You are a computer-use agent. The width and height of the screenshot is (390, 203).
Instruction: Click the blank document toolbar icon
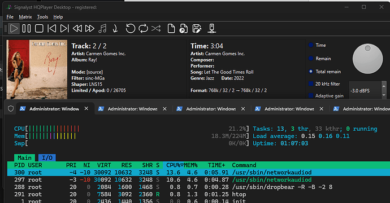(x=171, y=28)
